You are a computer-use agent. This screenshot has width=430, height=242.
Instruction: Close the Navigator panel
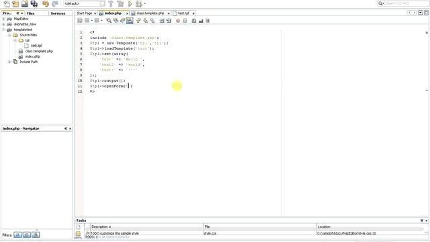coord(70,128)
